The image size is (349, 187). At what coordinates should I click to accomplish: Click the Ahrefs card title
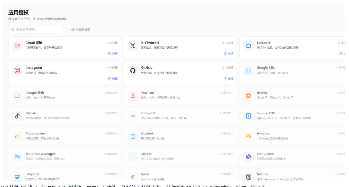(x=146, y=154)
